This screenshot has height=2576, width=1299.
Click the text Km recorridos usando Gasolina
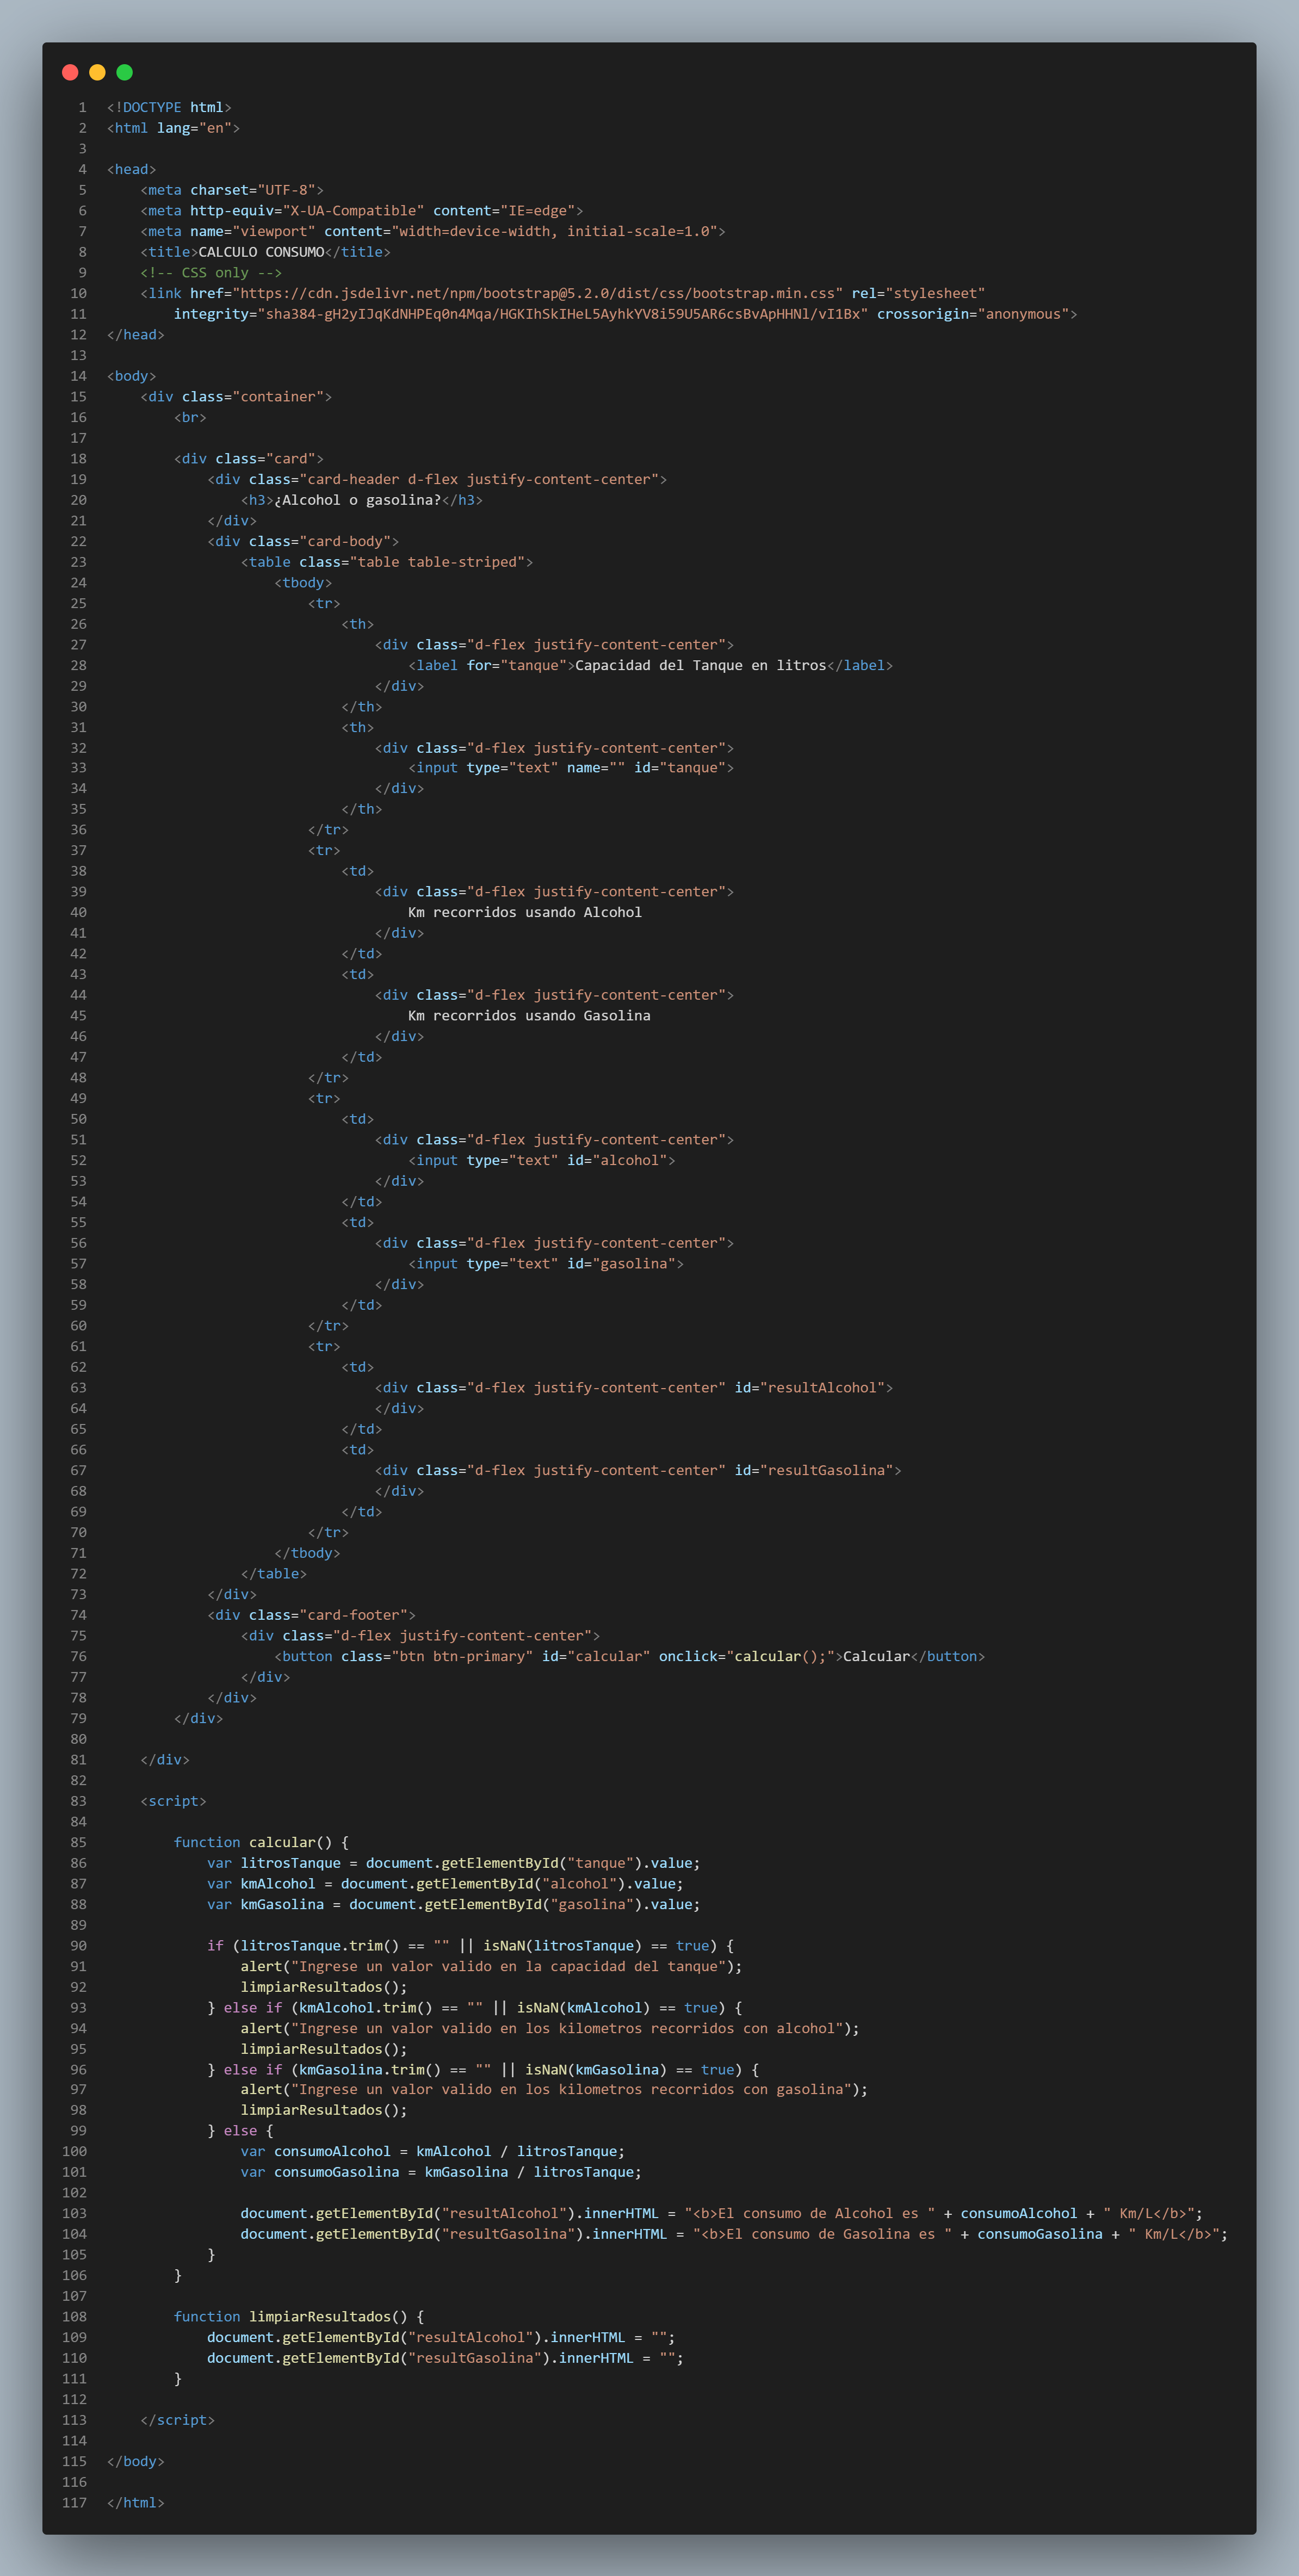pyautogui.click(x=529, y=1015)
